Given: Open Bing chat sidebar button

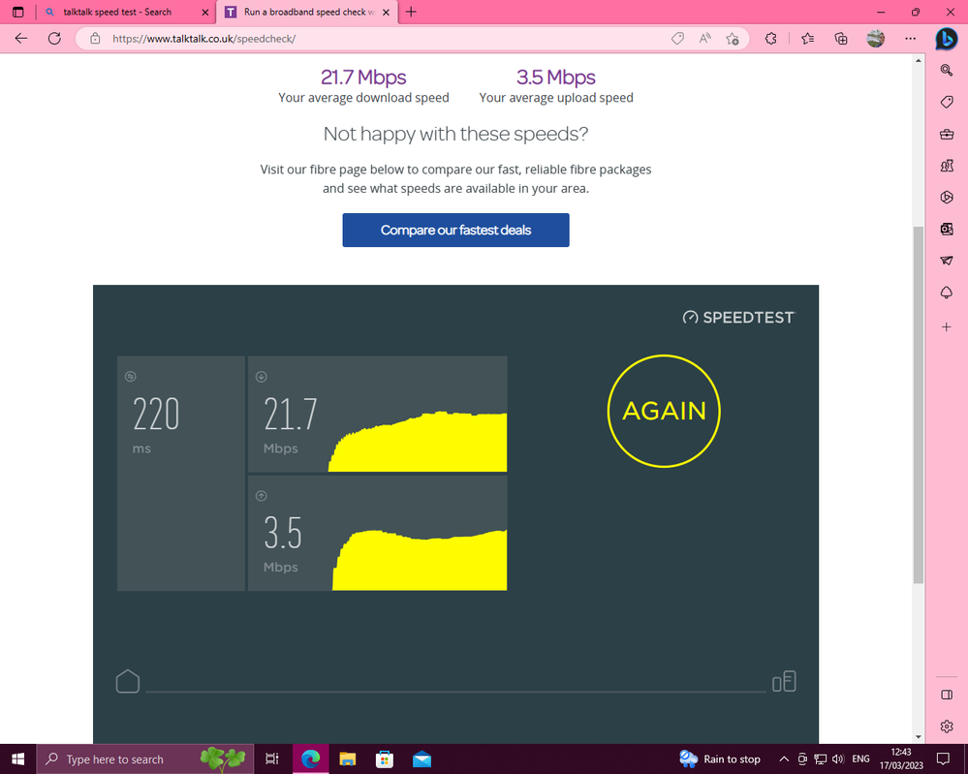Looking at the screenshot, I should click(x=946, y=39).
